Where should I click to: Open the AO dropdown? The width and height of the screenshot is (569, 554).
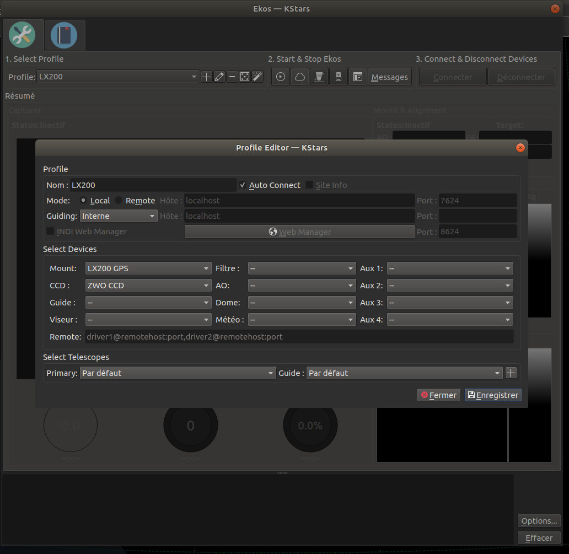point(302,285)
